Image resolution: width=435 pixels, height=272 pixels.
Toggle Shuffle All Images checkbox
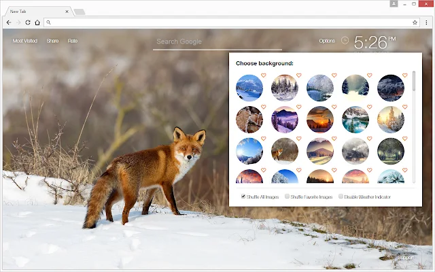point(243,197)
